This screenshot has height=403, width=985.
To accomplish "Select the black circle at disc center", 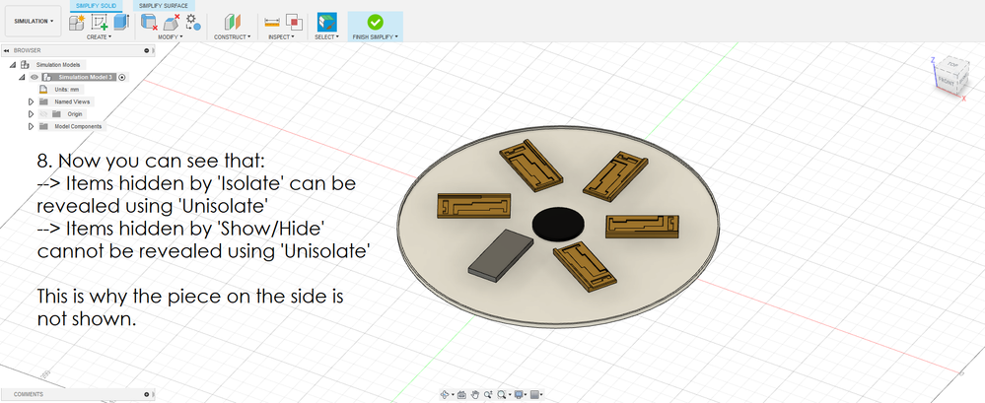I will [558, 224].
